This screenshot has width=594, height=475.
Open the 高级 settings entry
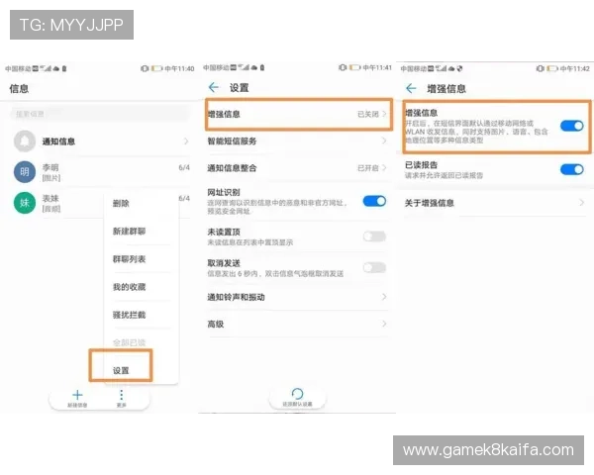point(297,324)
